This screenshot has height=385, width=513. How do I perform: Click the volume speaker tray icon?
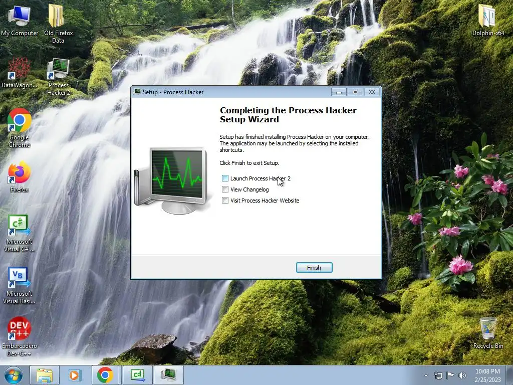462,375
